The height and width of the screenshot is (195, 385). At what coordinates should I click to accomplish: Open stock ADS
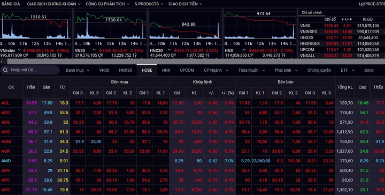click(6, 122)
